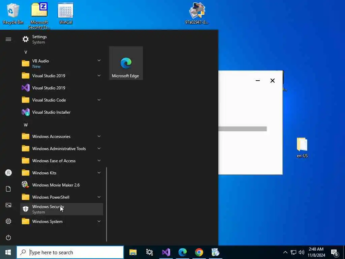Expand Windows Administrative Tools folder
This screenshot has height=259, width=345.
(62, 149)
